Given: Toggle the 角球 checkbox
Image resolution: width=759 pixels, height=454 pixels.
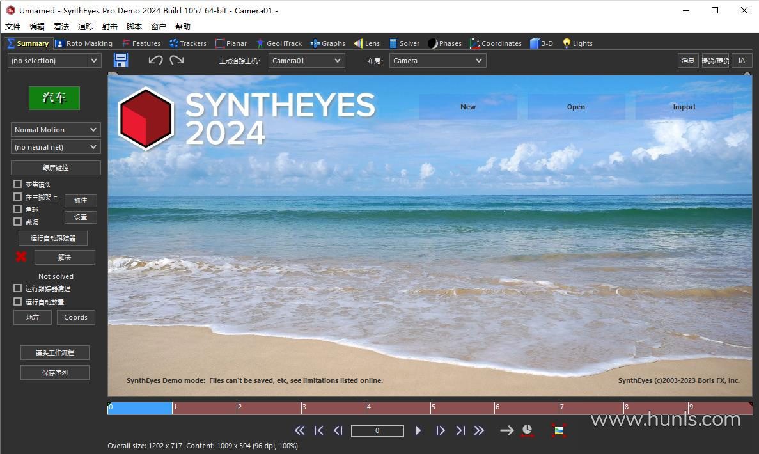Looking at the screenshot, I should tap(18, 209).
